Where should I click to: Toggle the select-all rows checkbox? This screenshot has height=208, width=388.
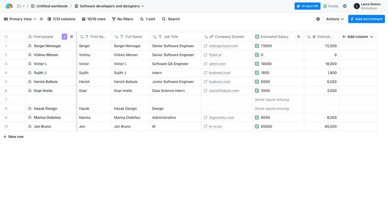(6, 37)
